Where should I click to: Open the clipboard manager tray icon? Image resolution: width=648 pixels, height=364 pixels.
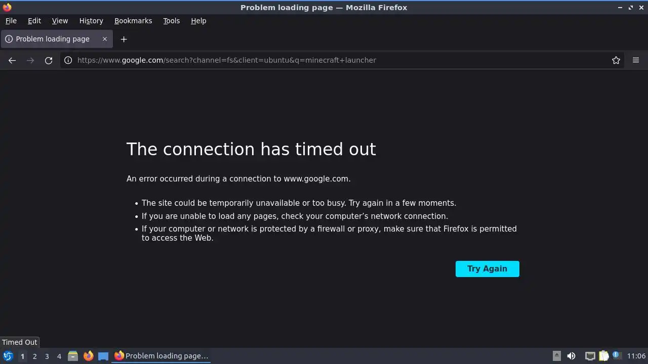(603, 356)
